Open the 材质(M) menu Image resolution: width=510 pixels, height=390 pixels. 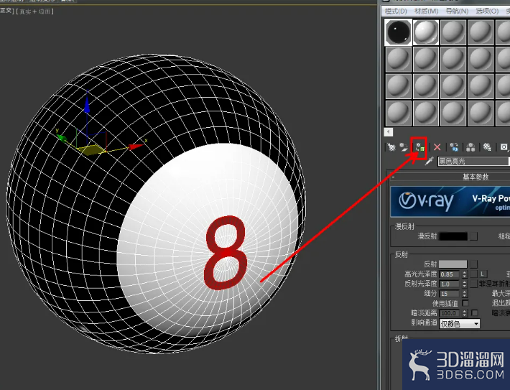coord(426,11)
